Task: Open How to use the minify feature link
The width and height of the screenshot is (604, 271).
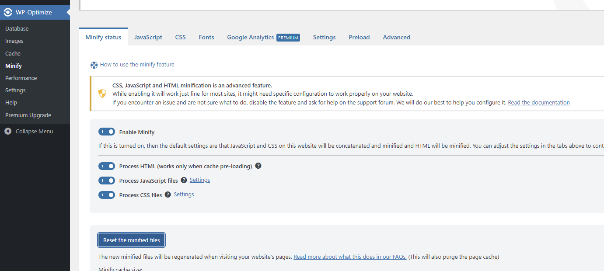Action: pos(137,64)
